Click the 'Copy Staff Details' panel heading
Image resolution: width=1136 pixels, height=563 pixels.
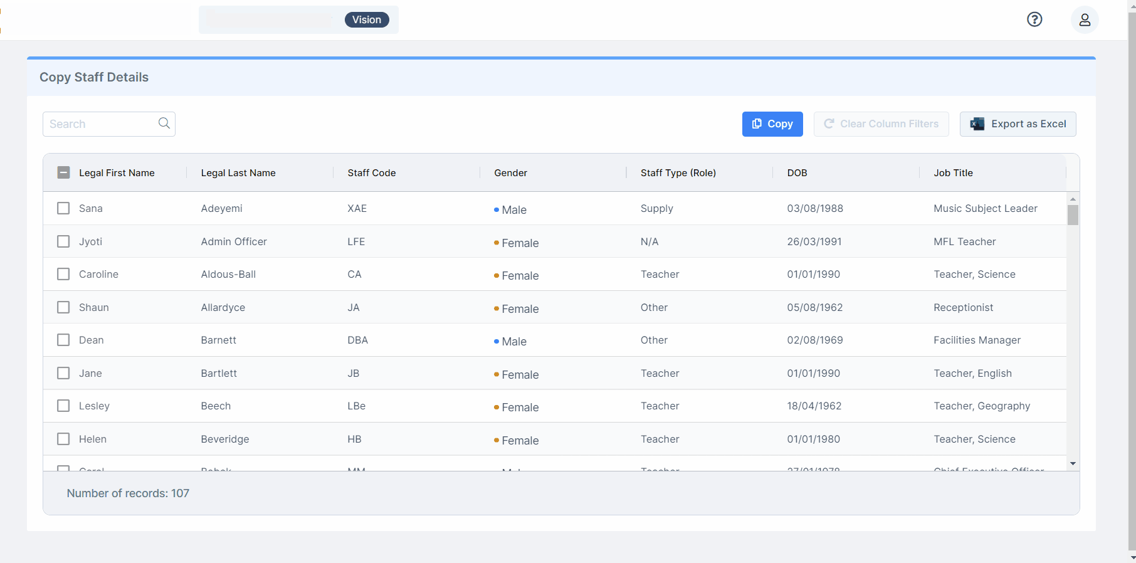[x=94, y=77]
